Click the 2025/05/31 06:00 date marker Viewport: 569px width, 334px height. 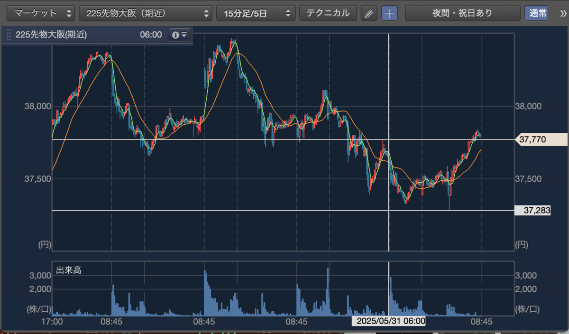click(388, 322)
